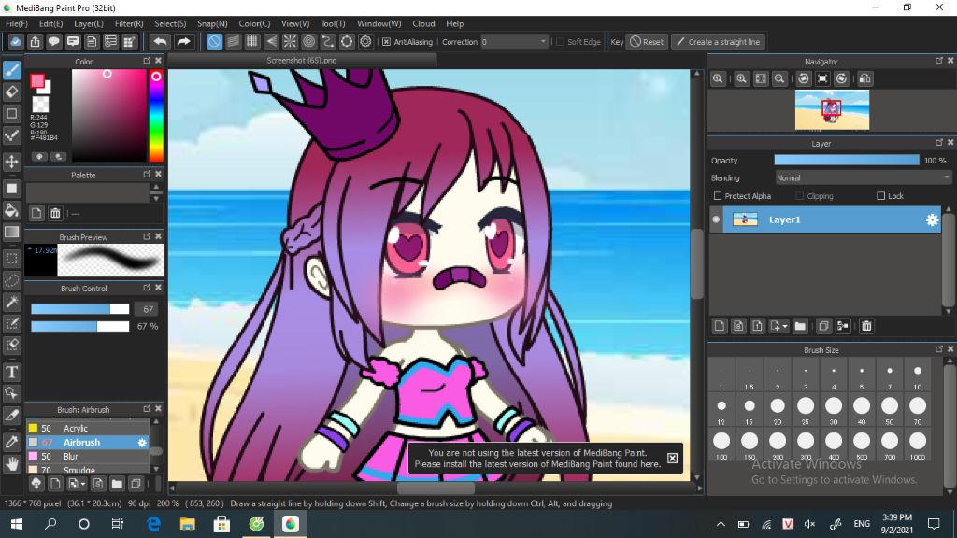
Task: Delete palette color with trash icon
Action: click(55, 213)
